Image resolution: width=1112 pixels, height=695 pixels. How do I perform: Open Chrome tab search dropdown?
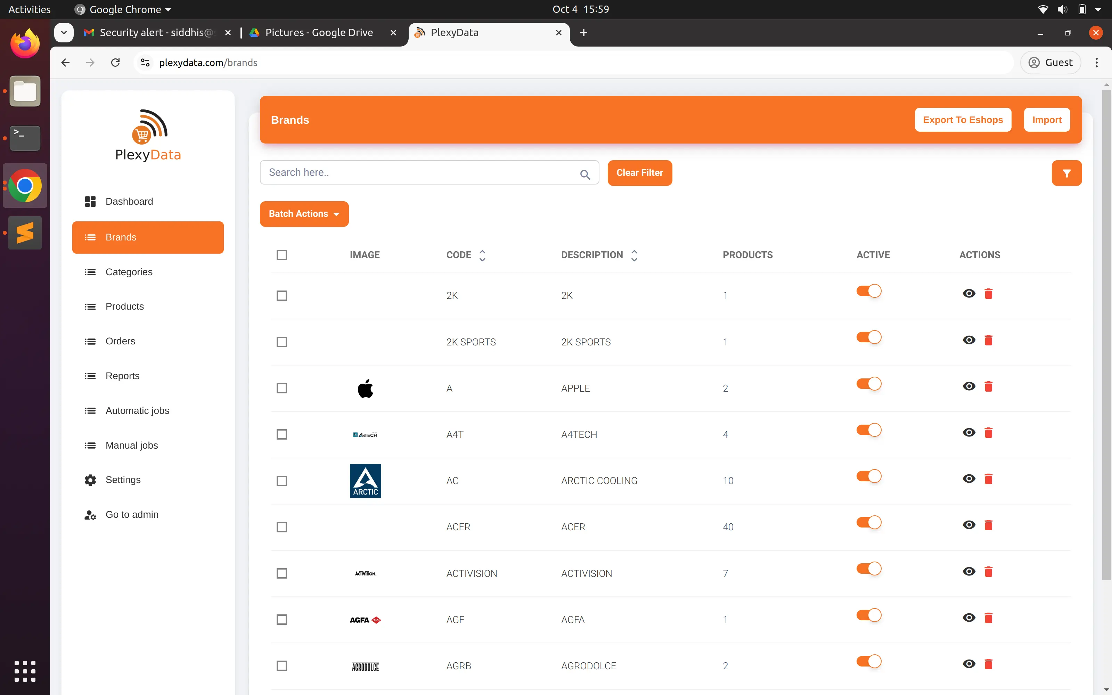pyautogui.click(x=63, y=33)
